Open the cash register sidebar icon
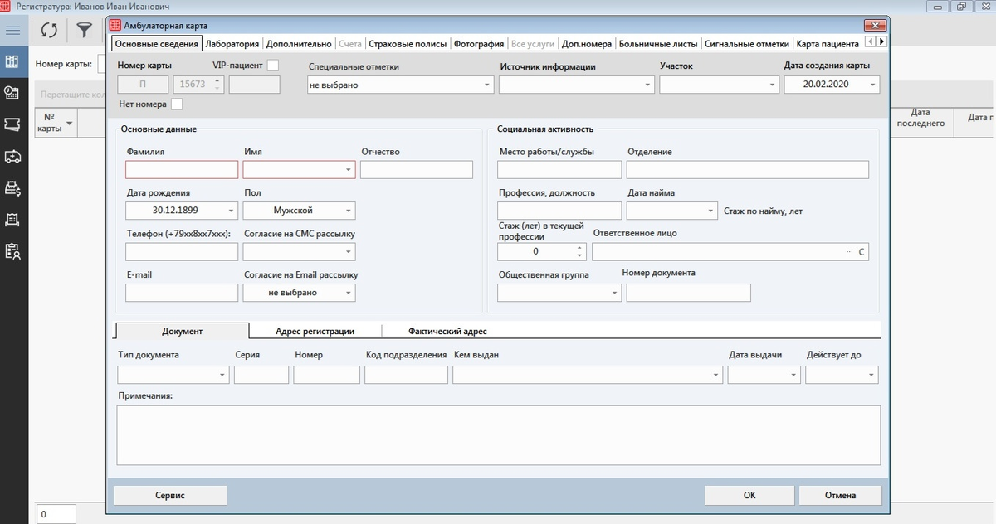Screen dimensions: 996x524 point(12,188)
